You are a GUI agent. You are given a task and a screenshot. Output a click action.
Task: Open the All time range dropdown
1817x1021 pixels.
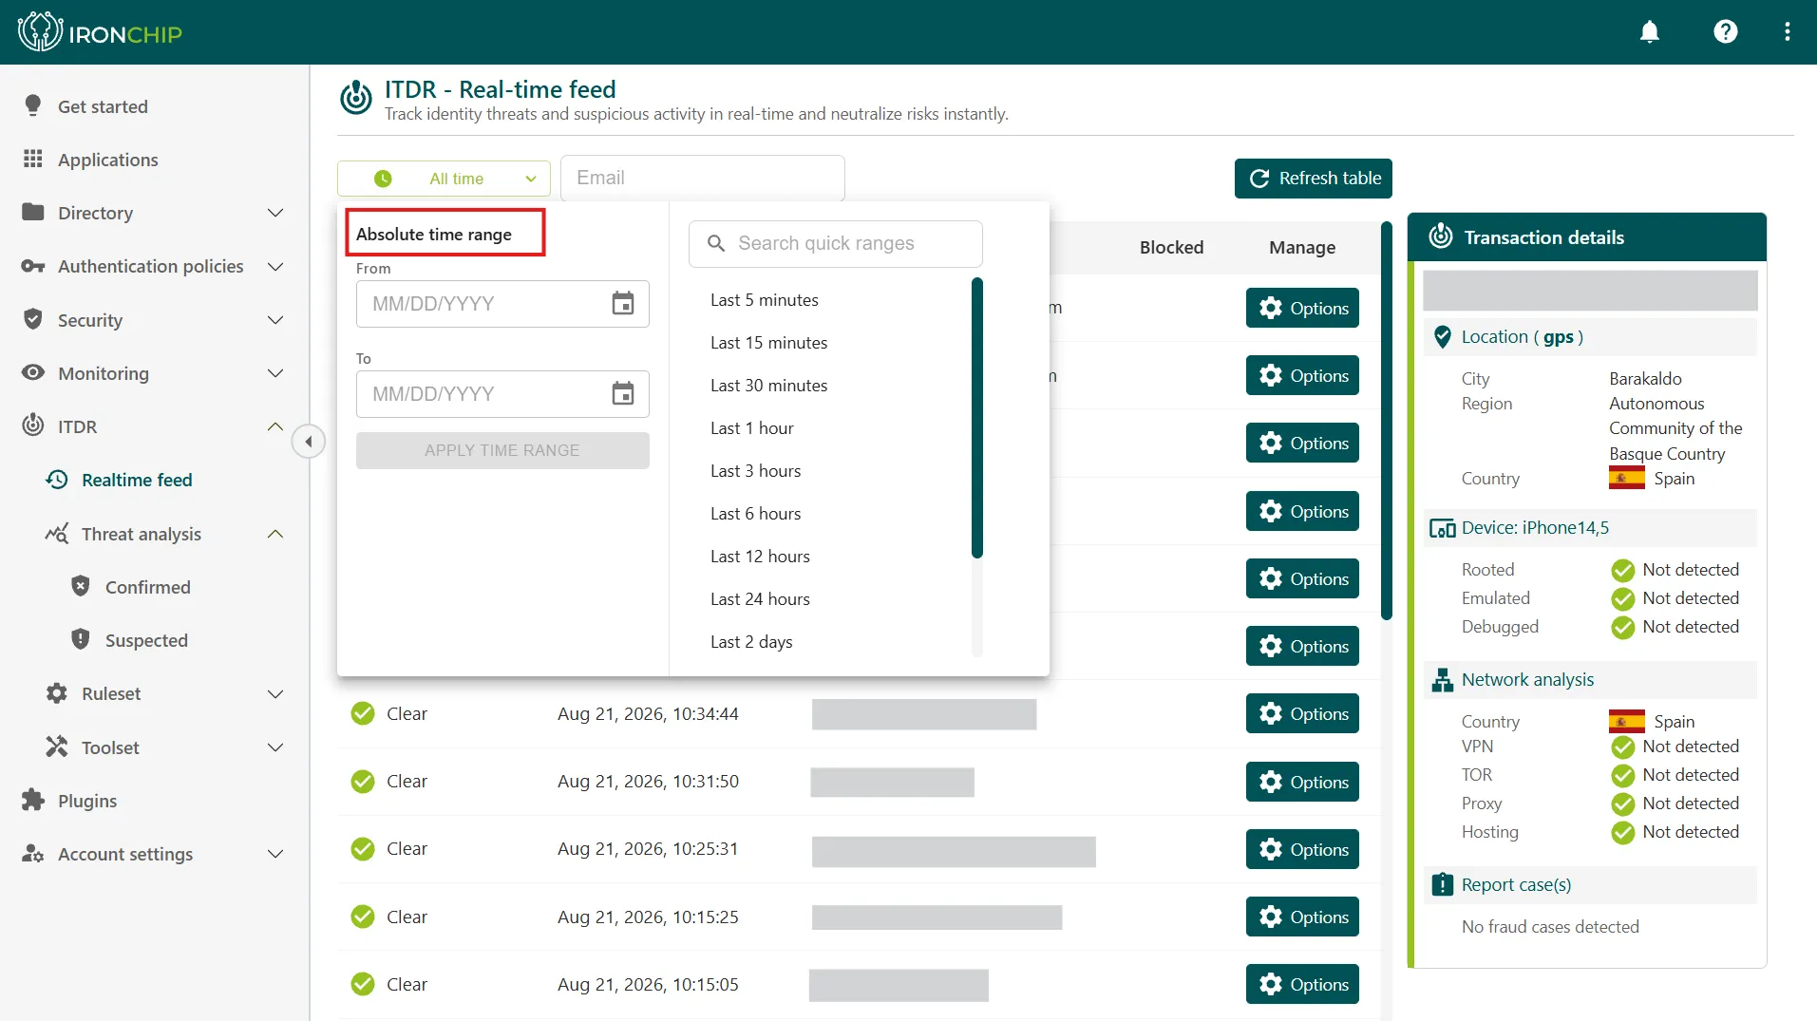(444, 179)
